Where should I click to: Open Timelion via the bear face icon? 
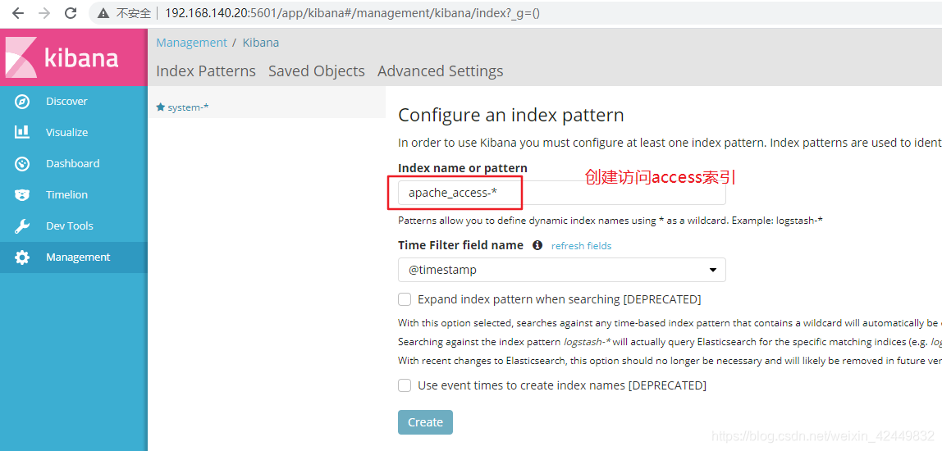click(x=21, y=194)
